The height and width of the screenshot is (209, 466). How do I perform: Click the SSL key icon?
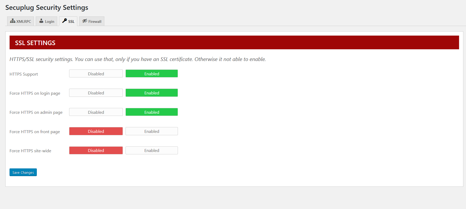click(x=65, y=21)
